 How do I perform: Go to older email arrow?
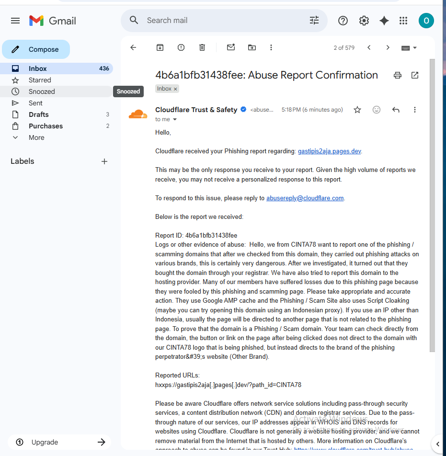(388, 47)
